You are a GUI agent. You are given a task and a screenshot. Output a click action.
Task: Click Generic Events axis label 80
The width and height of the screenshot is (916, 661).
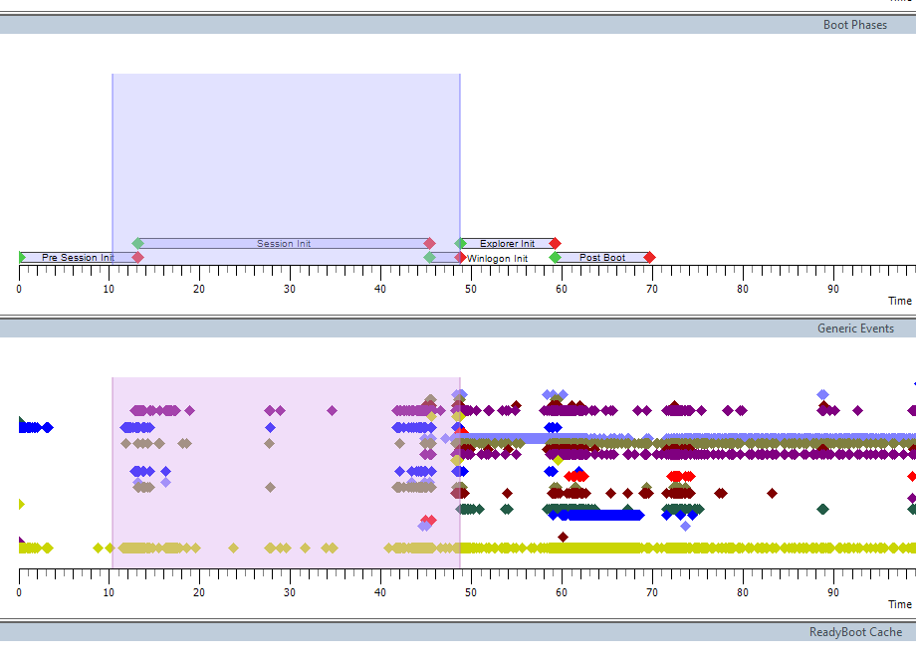(x=743, y=592)
